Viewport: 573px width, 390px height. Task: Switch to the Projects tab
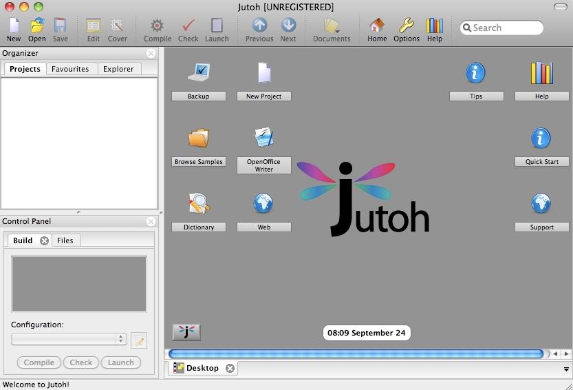(x=25, y=69)
